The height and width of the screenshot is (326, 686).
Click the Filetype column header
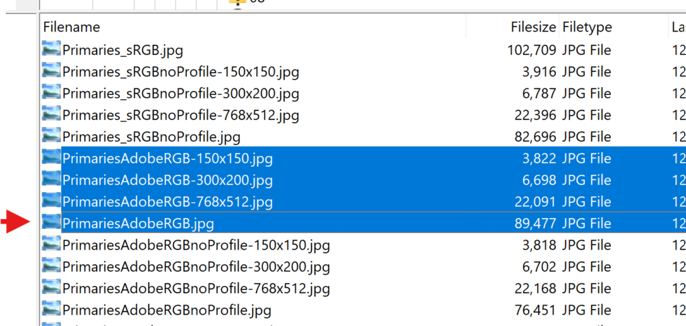587,27
